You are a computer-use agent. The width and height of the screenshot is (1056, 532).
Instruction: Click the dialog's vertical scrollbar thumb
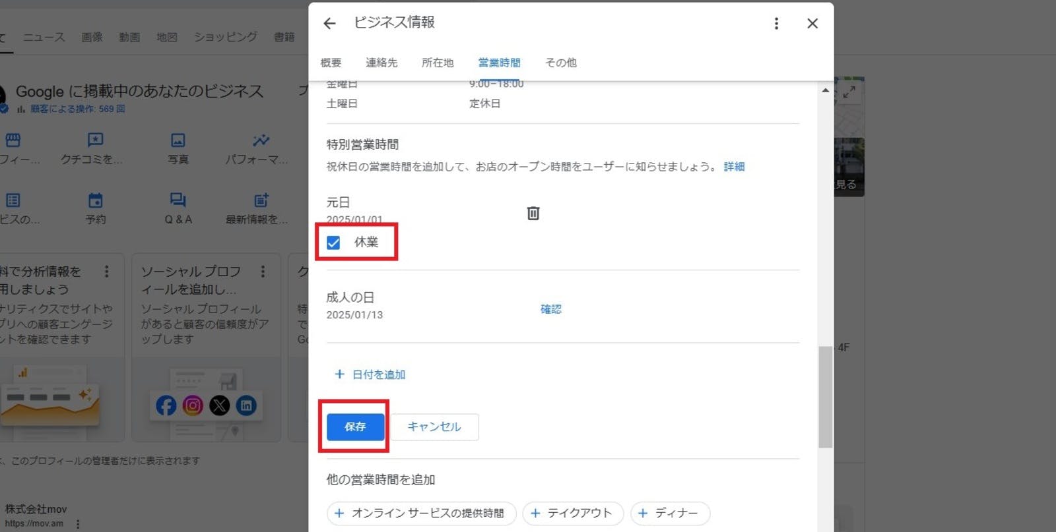click(x=825, y=397)
